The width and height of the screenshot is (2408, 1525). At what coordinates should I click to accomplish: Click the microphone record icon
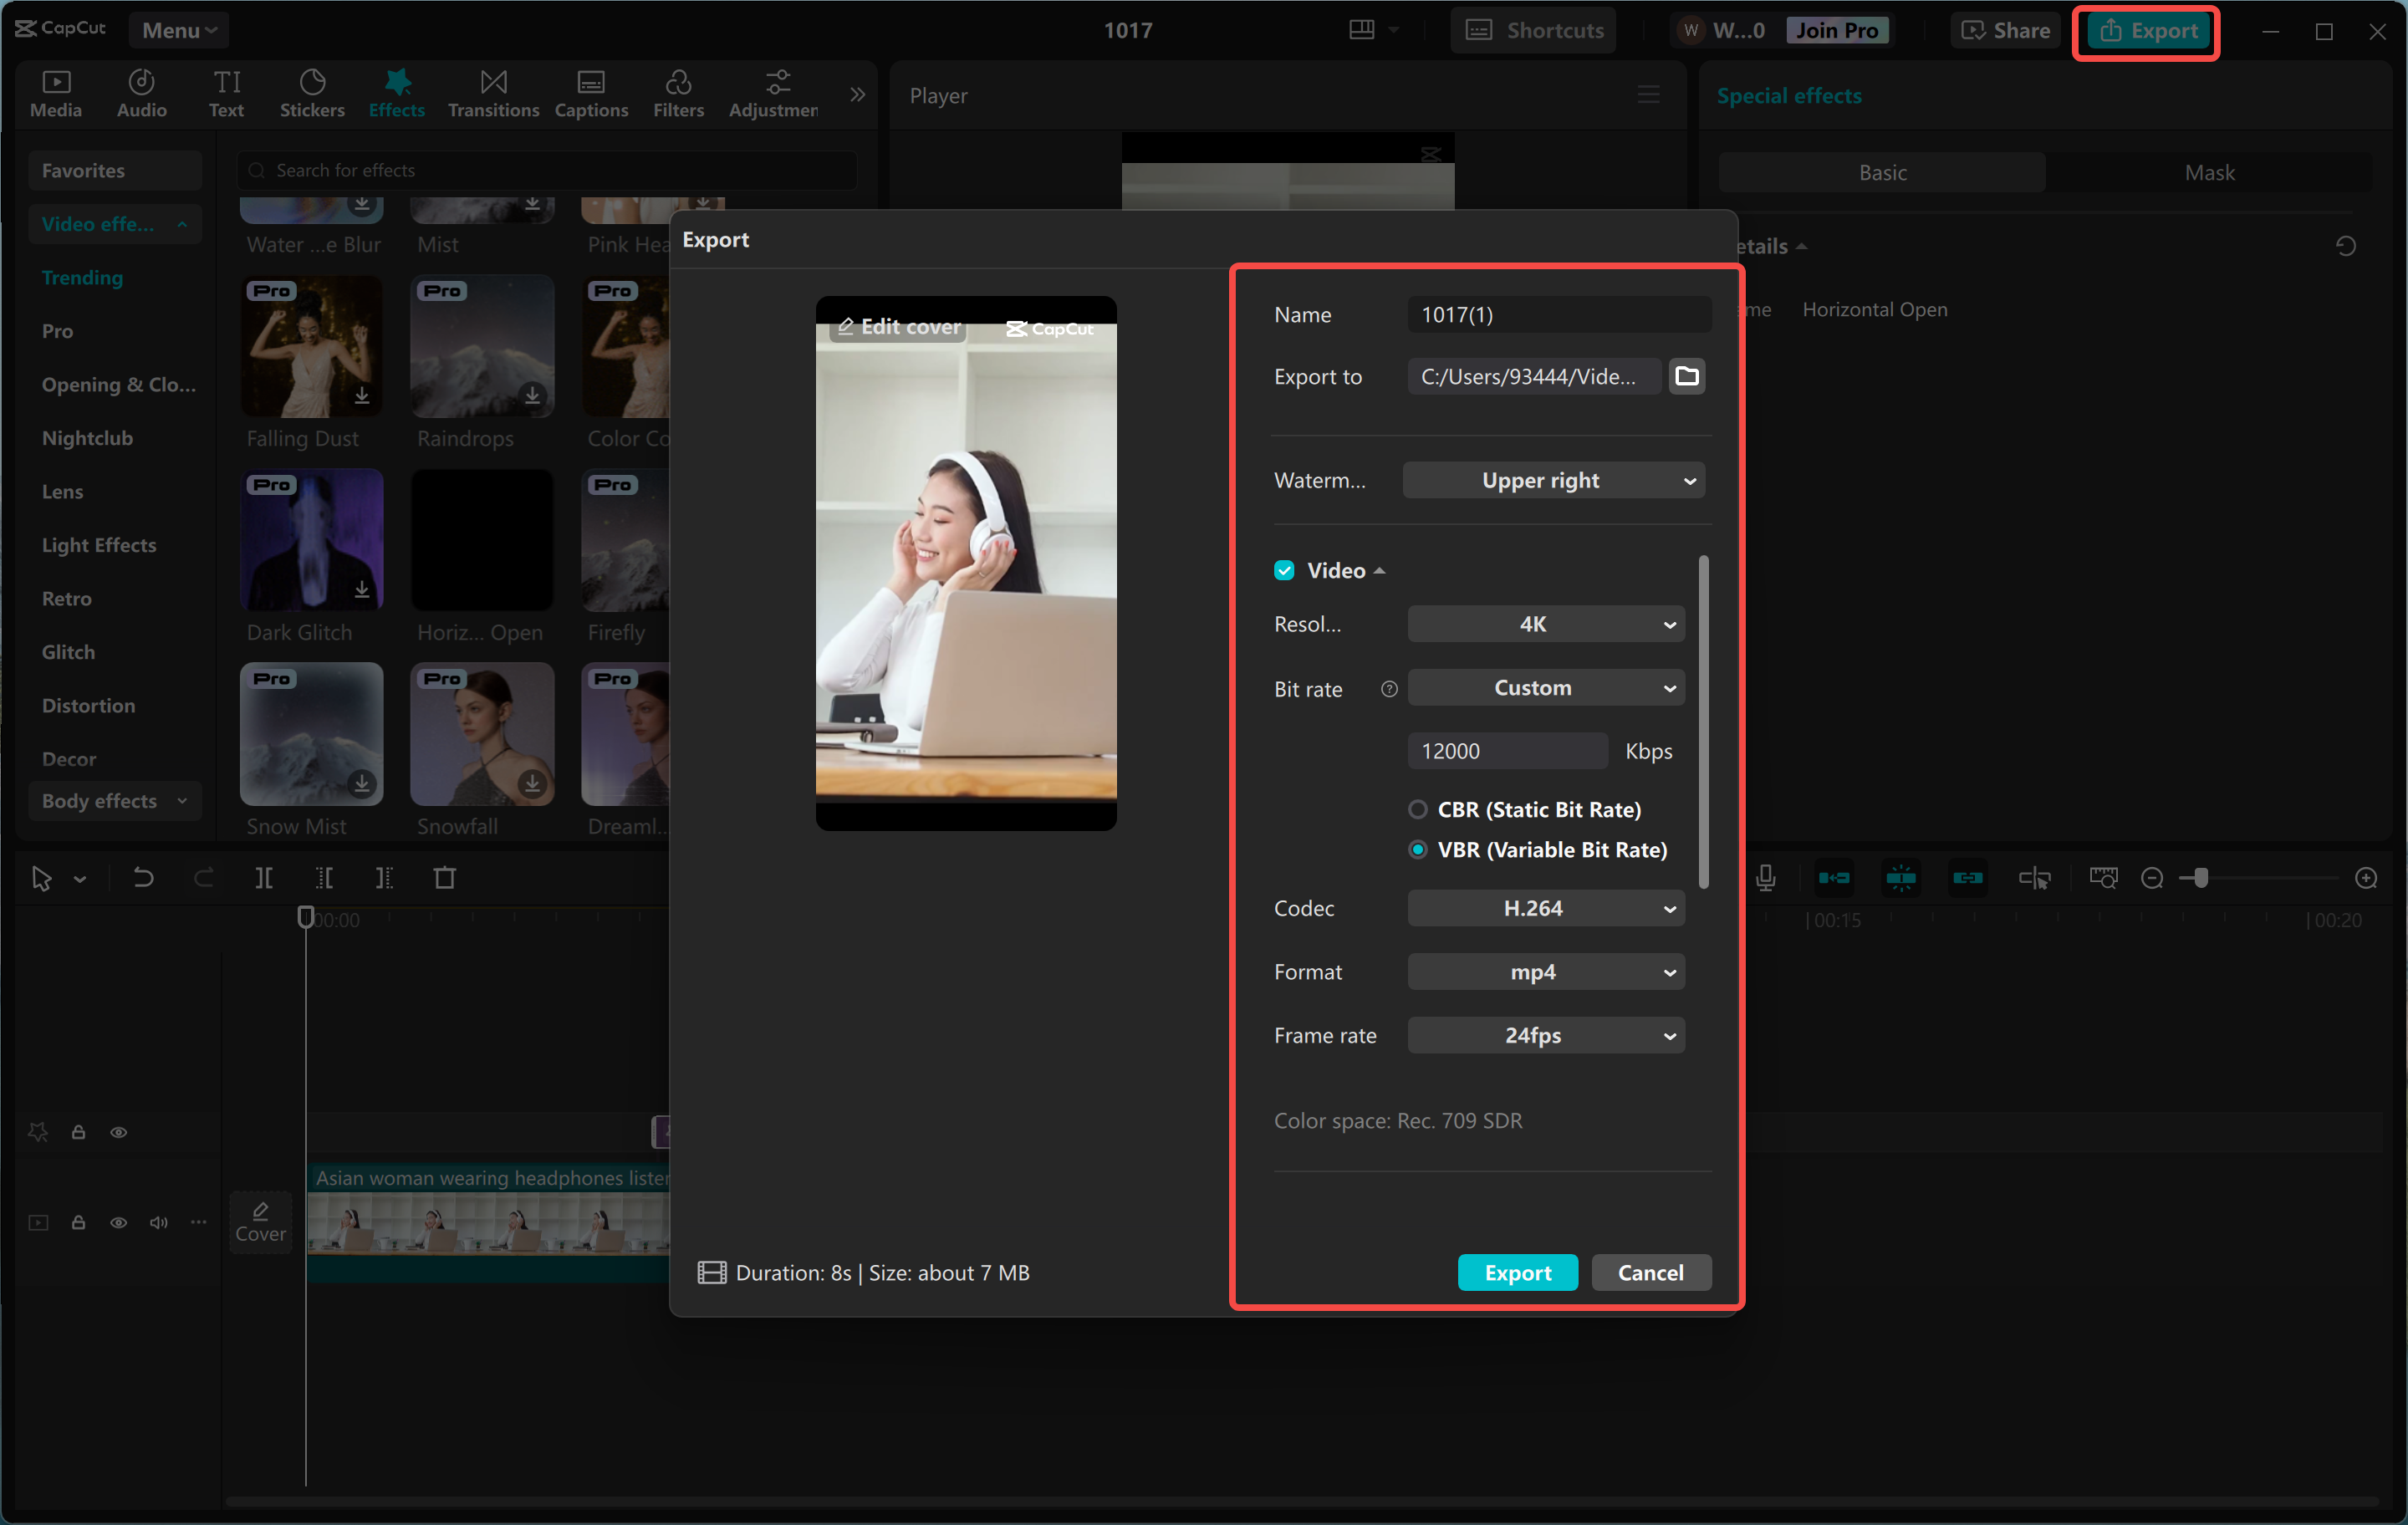pos(1765,878)
